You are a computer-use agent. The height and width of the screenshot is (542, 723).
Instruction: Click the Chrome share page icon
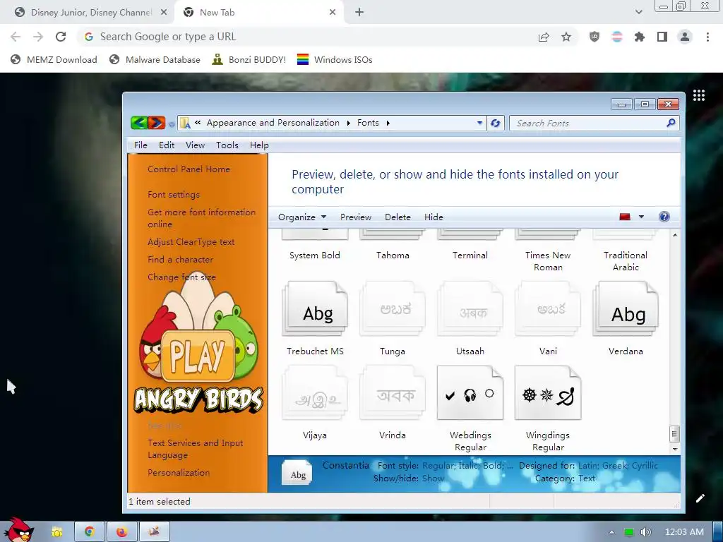click(x=544, y=37)
